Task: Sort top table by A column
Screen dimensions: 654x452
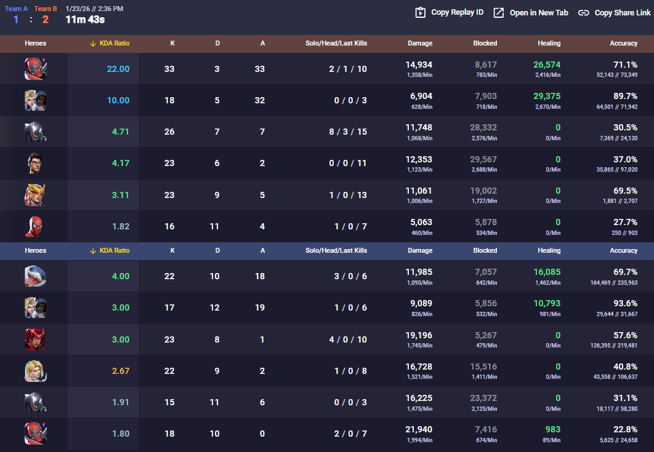Action: pyautogui.click(x=262, y=43)
